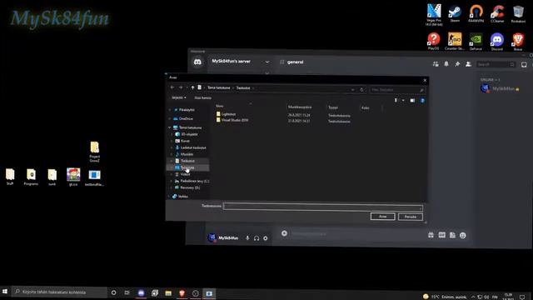Go up one folder in file dialog
This screenshot has height=300, width=533.
click(x=192, y=87)
